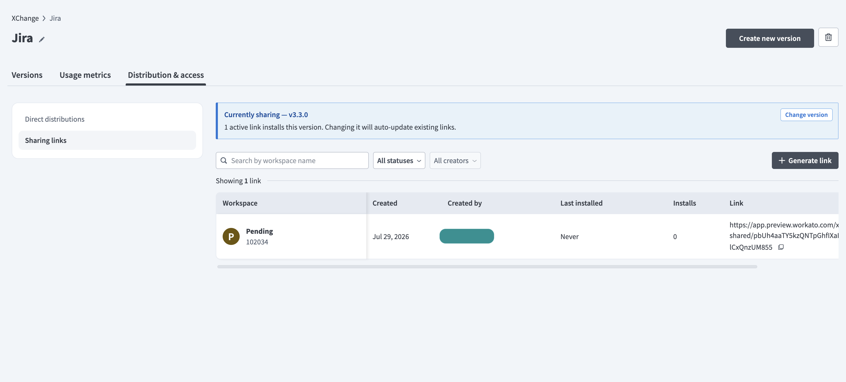846x382 pixels.
Task: Switch to the Usage metrics tab
Action: coord(85,75)
